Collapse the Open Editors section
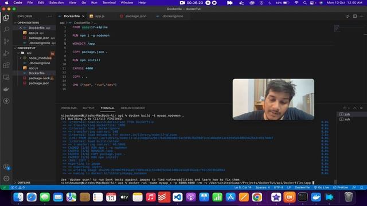This screenshot has width=367, height=206. coord(28,23)
